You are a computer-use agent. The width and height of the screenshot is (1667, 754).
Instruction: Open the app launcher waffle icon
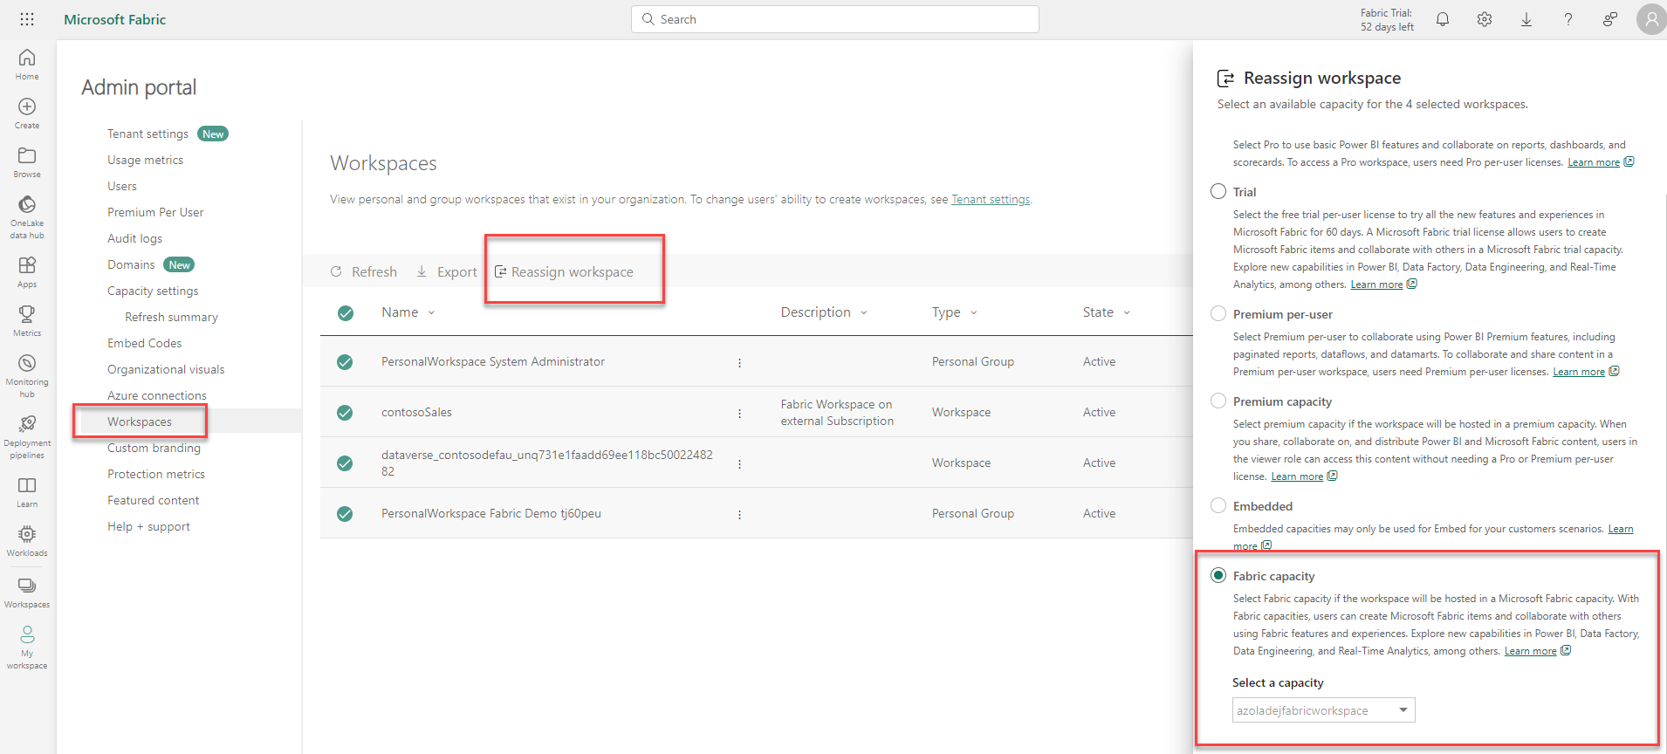tap(27, 19)
